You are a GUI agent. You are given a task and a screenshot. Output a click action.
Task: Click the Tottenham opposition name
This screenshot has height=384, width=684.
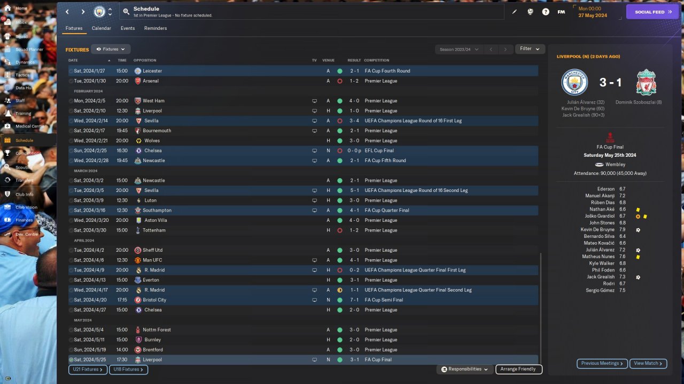pyautogui.click(x=154, y=230)
